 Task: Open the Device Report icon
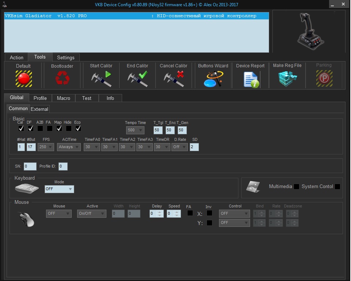click(x=252, y=79)
